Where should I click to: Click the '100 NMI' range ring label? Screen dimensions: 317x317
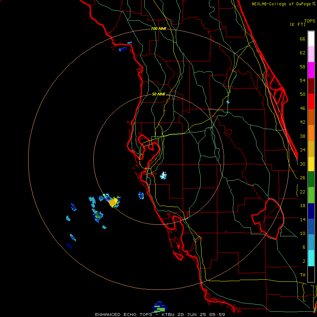click(158, 29)
